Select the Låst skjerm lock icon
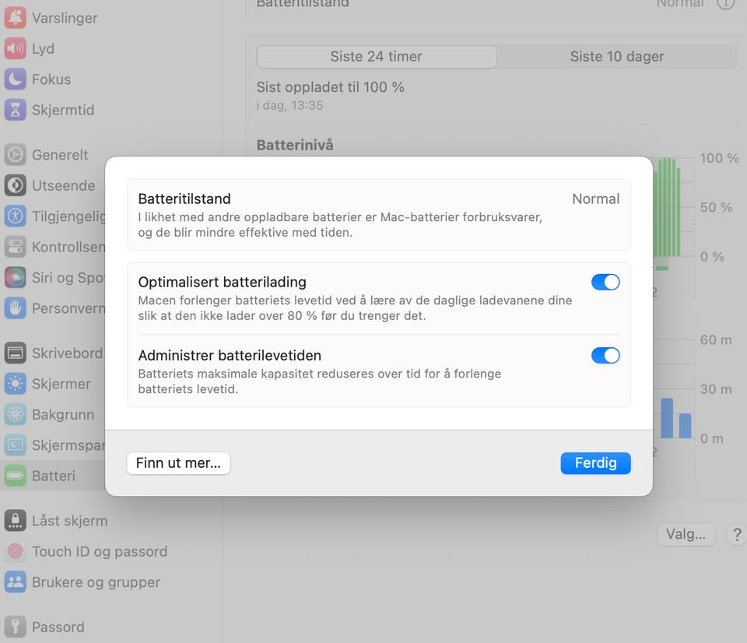The height and width of the screenshot is (643, 747). 16,521
